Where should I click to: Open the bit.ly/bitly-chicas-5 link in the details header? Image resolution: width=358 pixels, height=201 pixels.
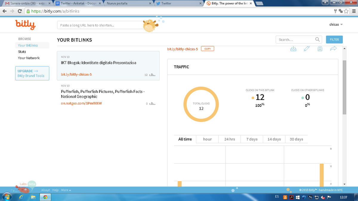(x=182, y=49)
